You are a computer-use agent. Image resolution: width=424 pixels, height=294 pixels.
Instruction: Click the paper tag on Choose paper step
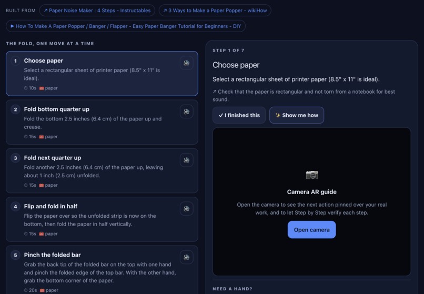(x=48, y=88)
